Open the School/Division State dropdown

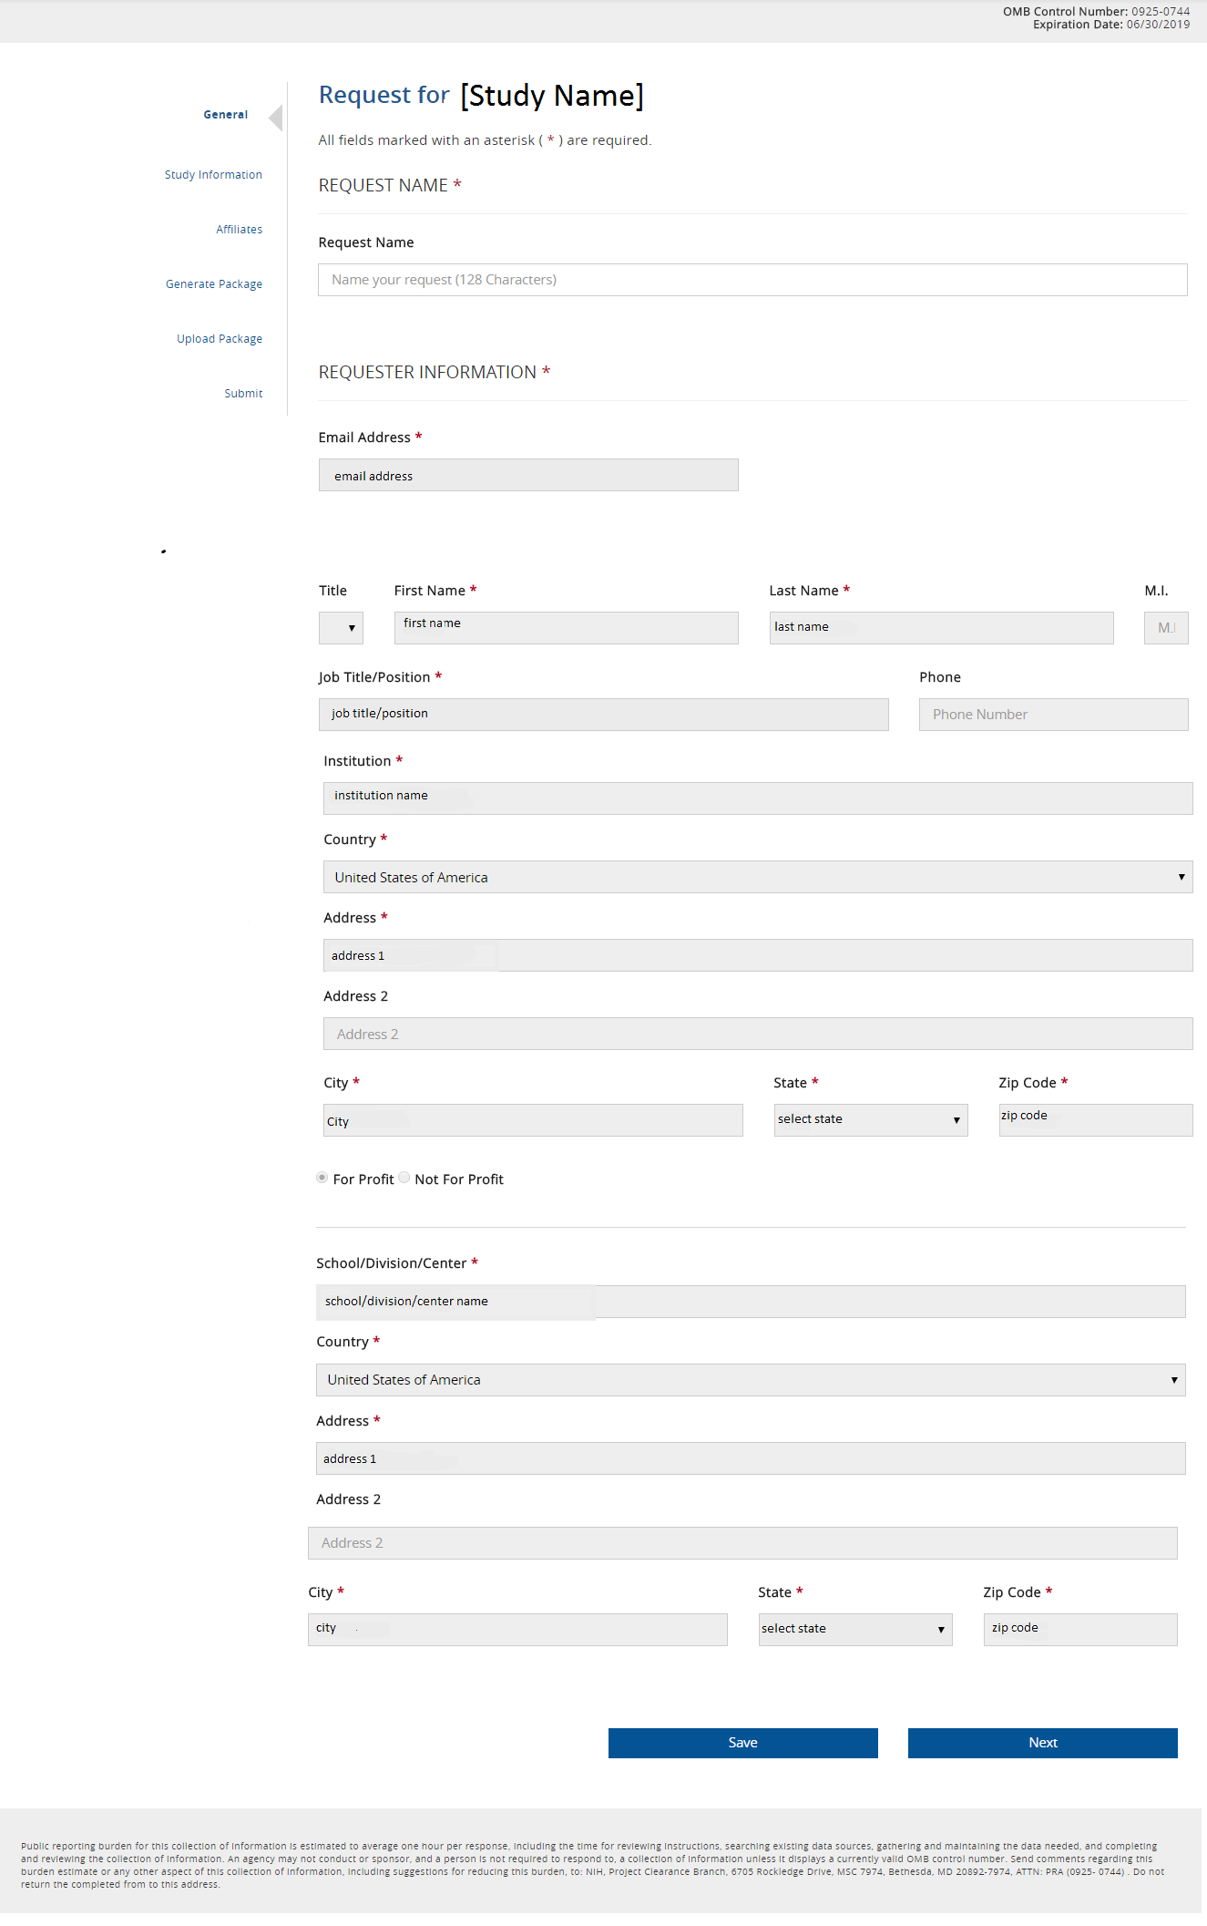click(x=854, y=1630)
